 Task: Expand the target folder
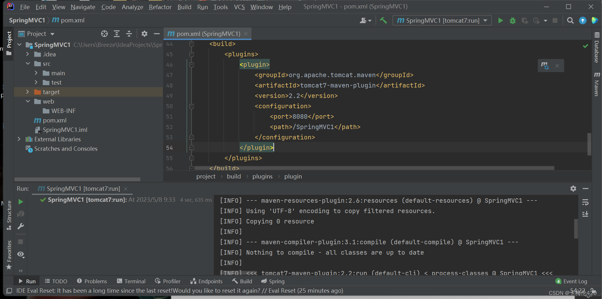click(x=28, y=92)
